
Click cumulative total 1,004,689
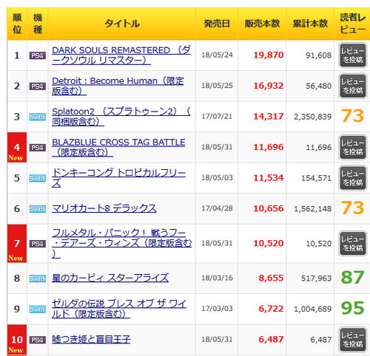(312, 309)
